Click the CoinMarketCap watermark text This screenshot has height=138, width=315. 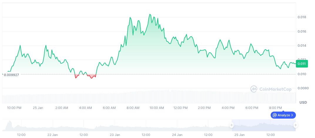coord(275,89)
